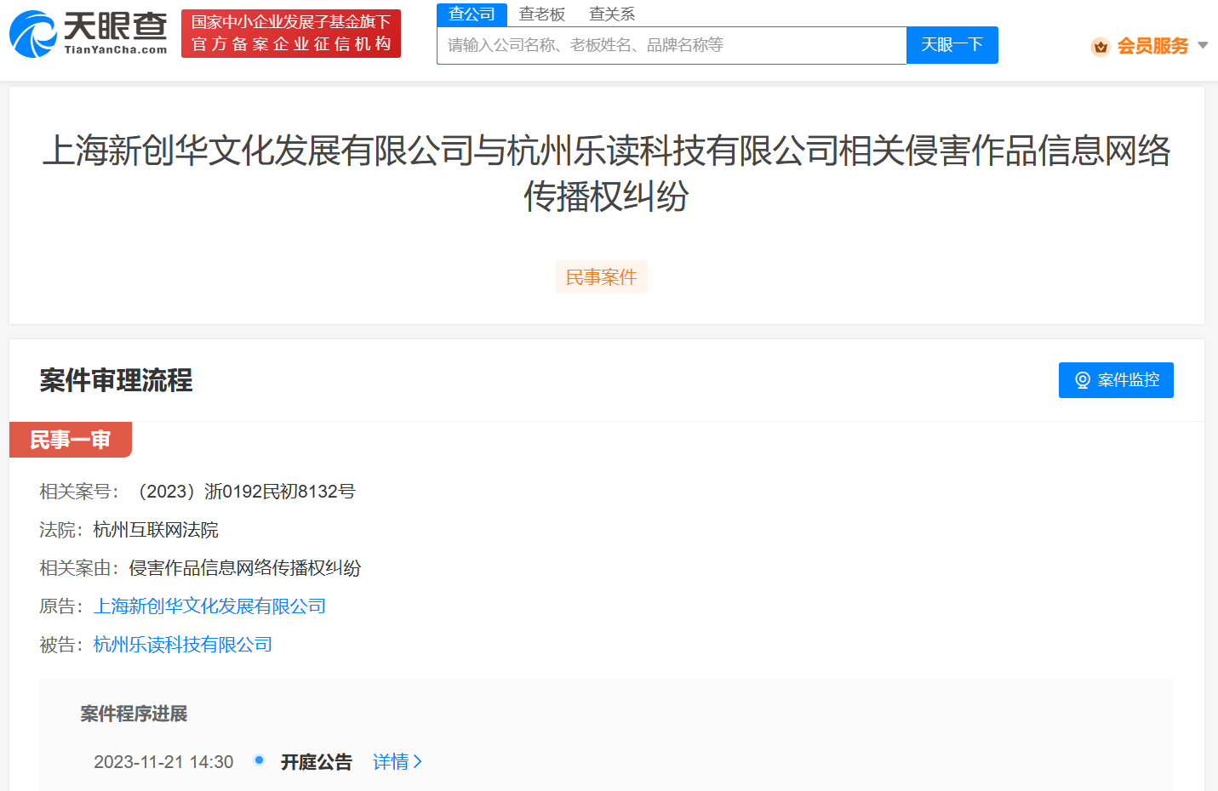Click the 案件监控 button
The width and height of the screenshot is (1218, 791).
coord(1116,380)
